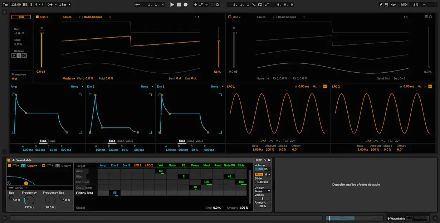Click the Arrangement Record button
440x223 pixels.
pos(185,5)
